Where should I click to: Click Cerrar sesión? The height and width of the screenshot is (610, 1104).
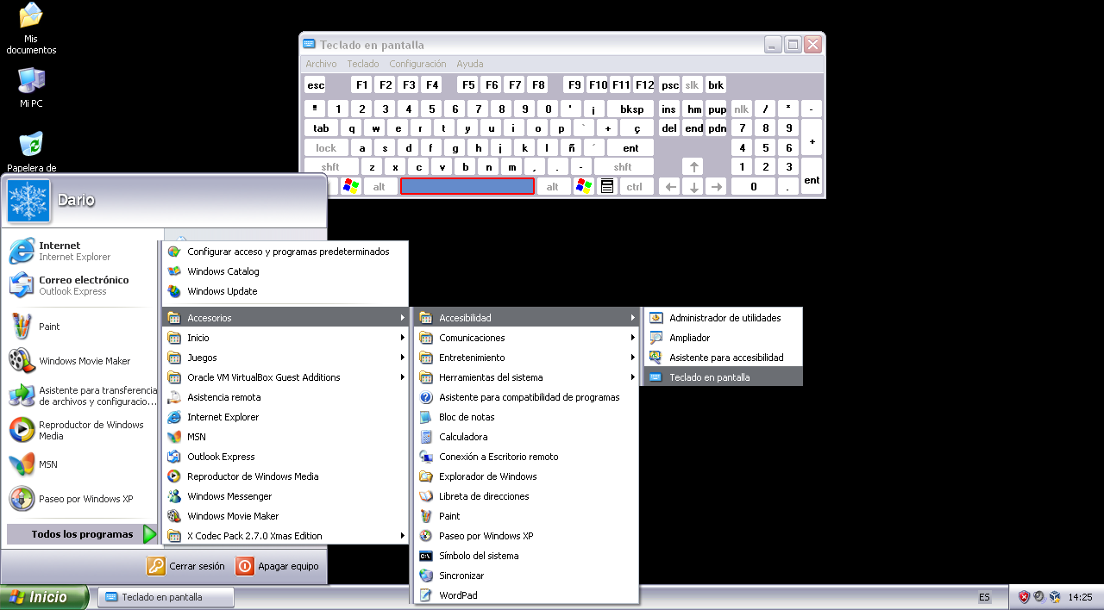click(x=186, y=566)
